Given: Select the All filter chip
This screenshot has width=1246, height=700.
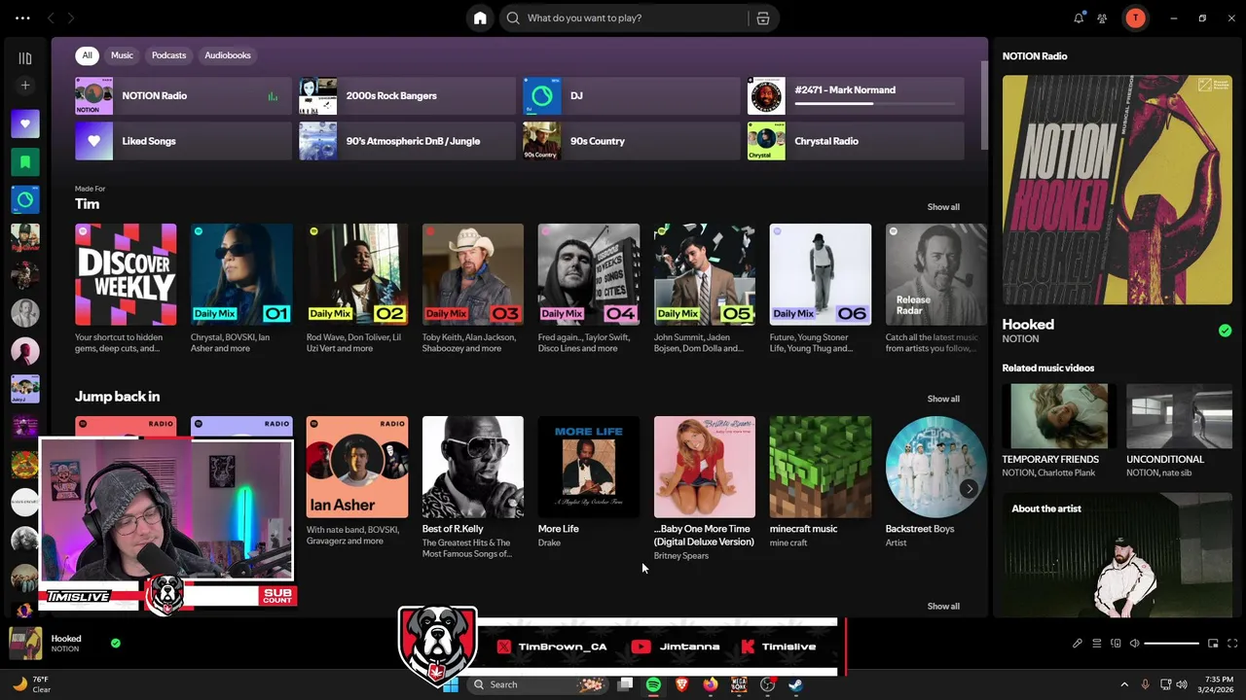Looking at the screenshot, I should [87, 55].
